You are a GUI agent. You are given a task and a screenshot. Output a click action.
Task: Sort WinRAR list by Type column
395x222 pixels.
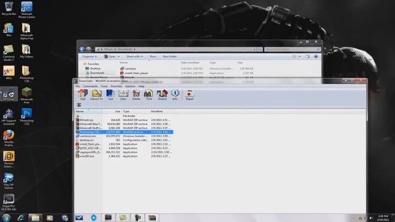click(136, 111)
